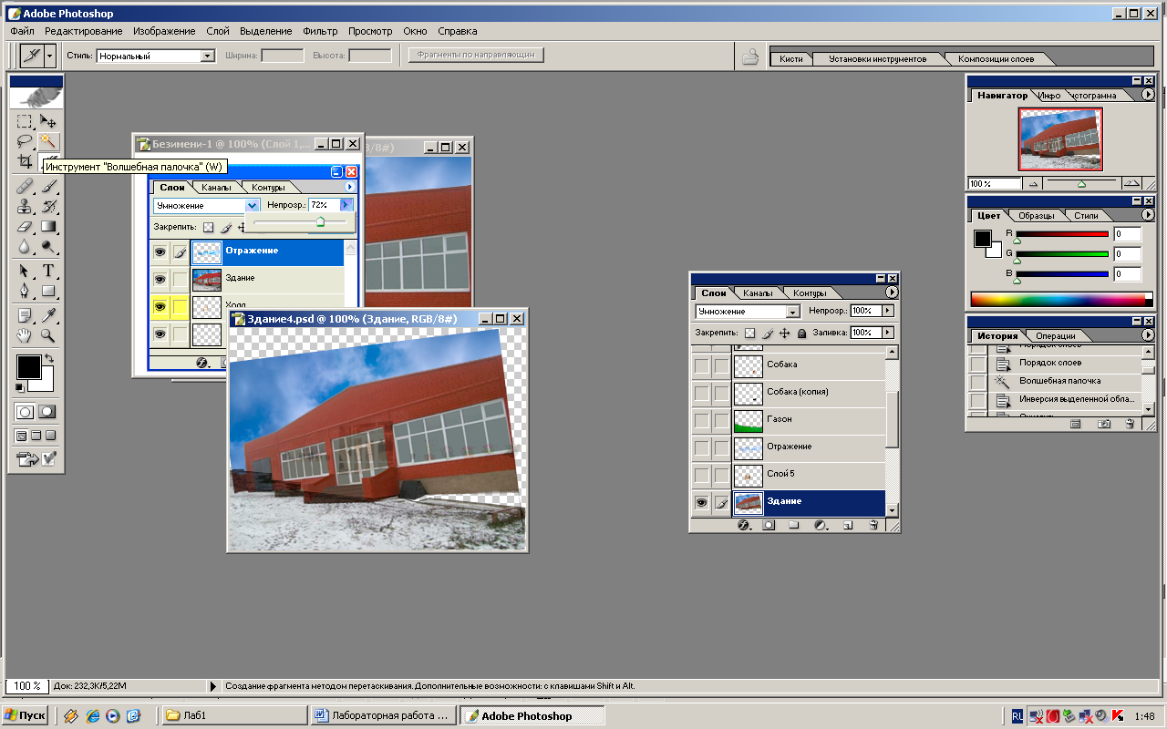The image size is (1167, 729).
Task: Open the Navigator palette options menu arrow
Action: pos(1148,95)
